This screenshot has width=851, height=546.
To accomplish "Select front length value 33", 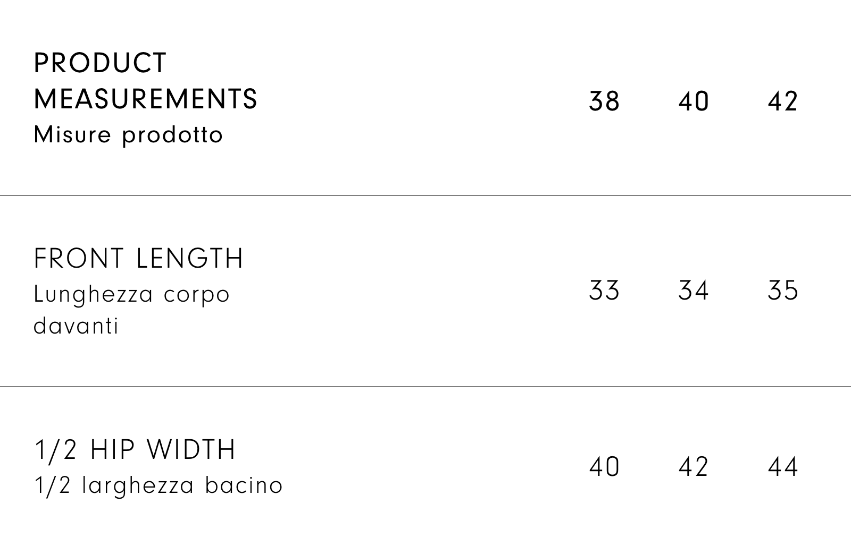I will [x=604, y=291].
